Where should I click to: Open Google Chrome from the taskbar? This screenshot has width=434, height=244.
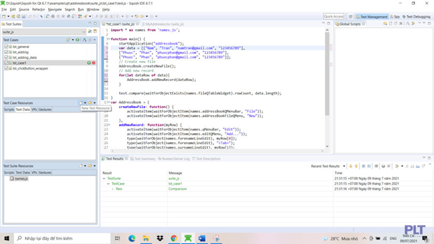(x=174, y=238)
